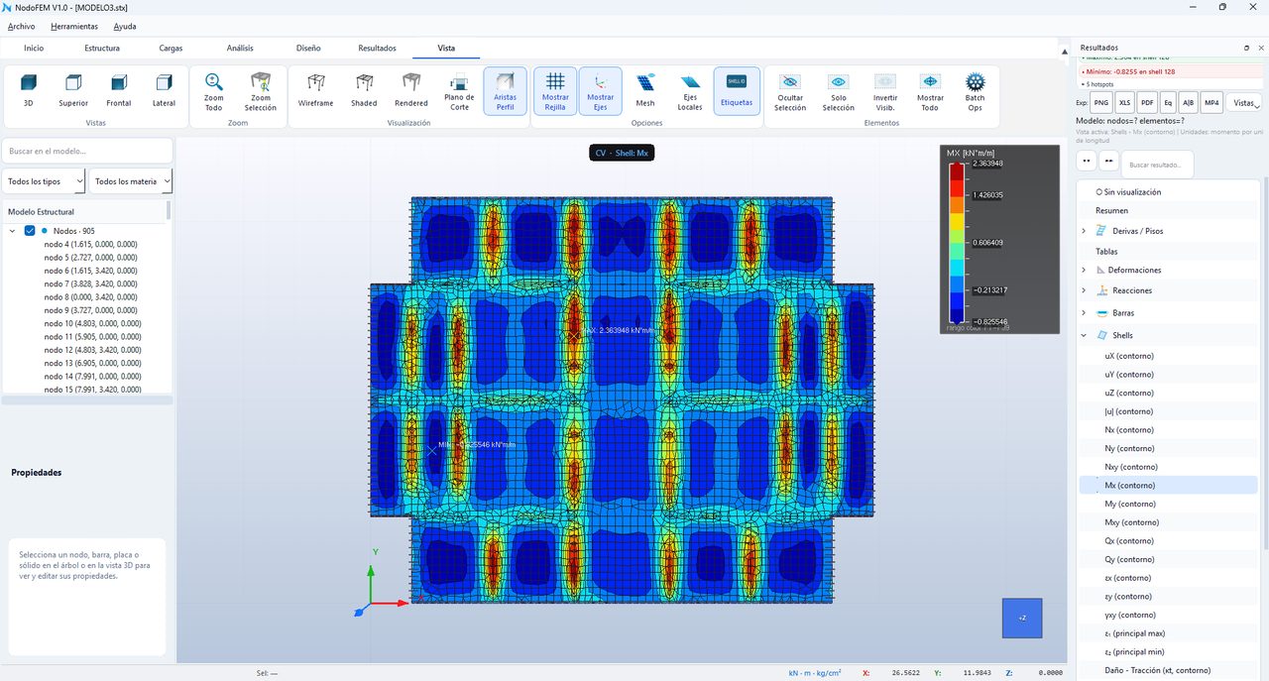Select the Lateral view cube
1269x681 pixels.
(x=164, y=90)
